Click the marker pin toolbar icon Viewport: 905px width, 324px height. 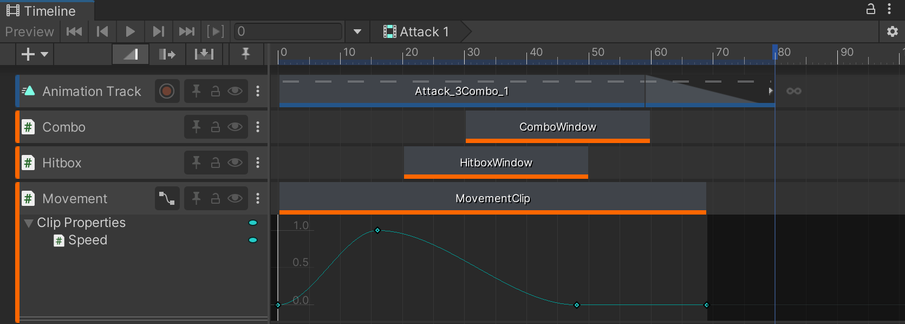245,54
